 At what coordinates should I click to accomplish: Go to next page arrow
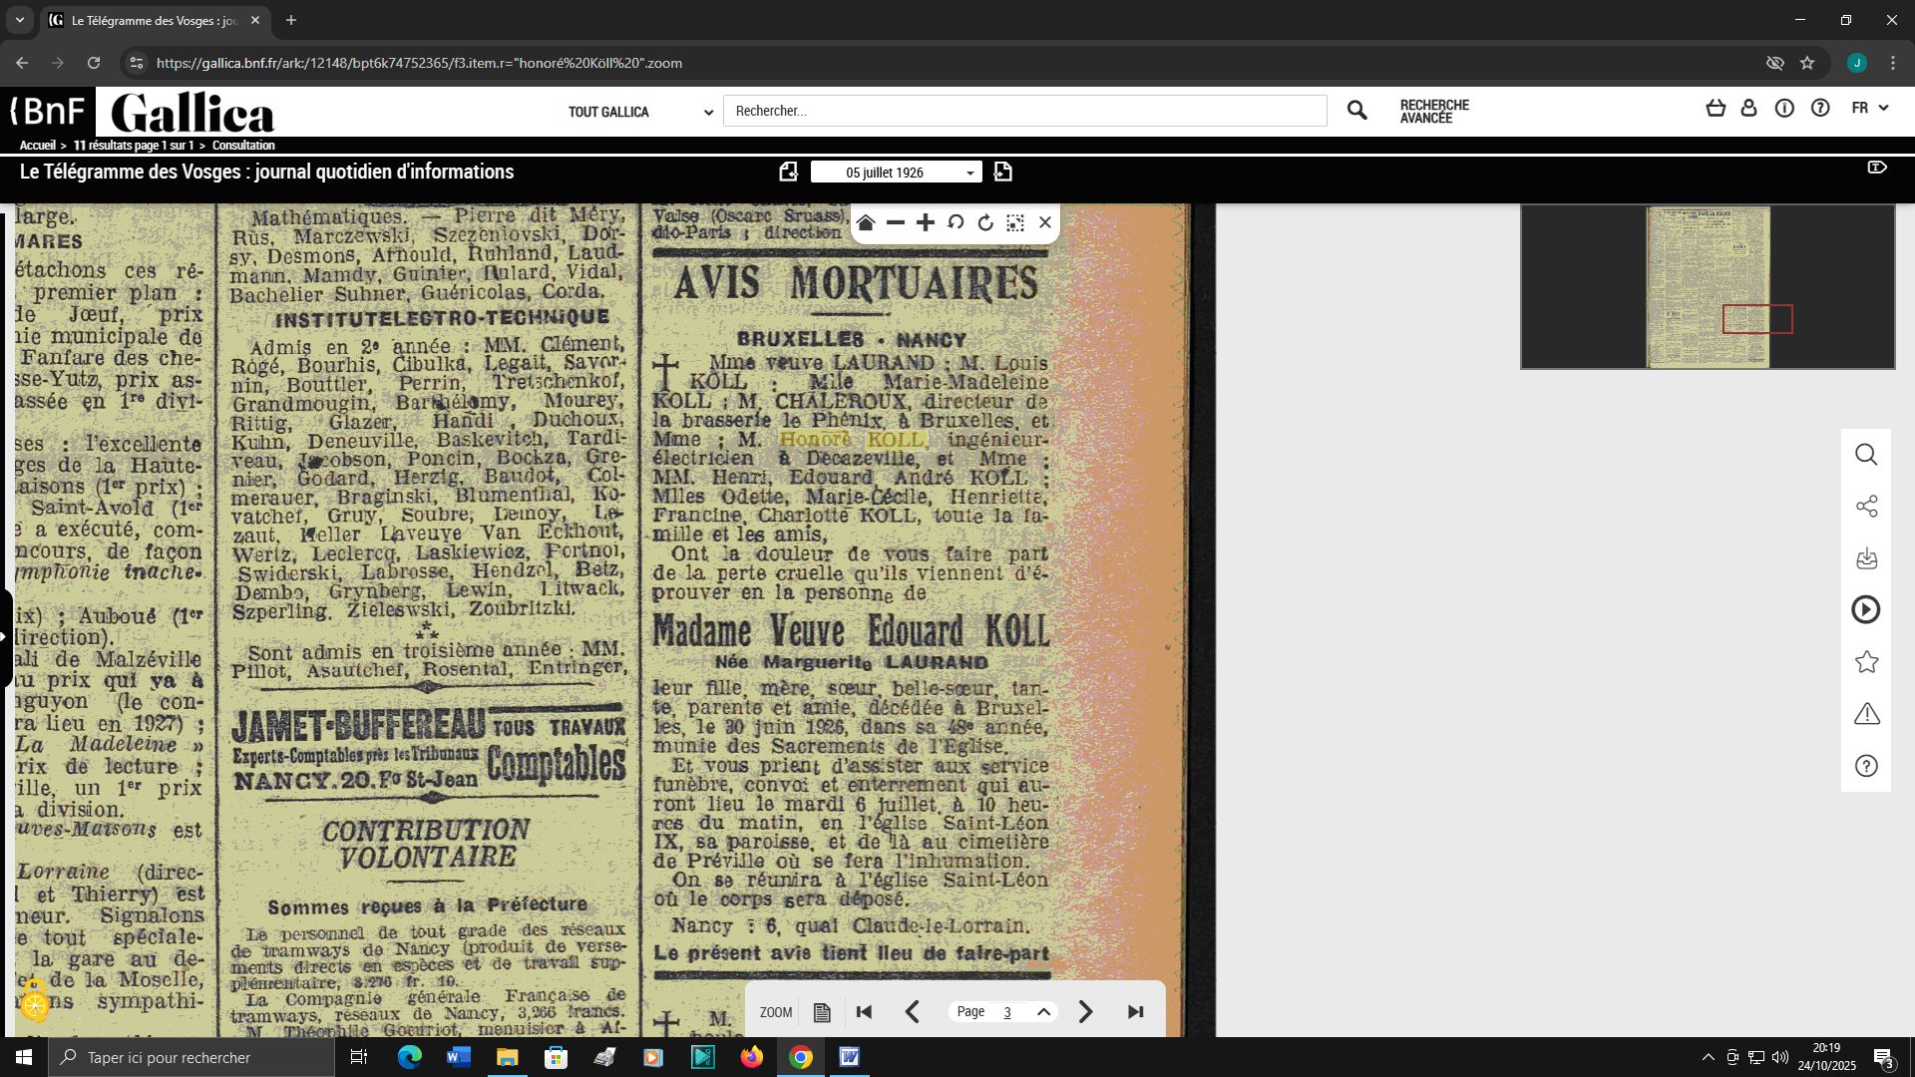point(1086,1012)
